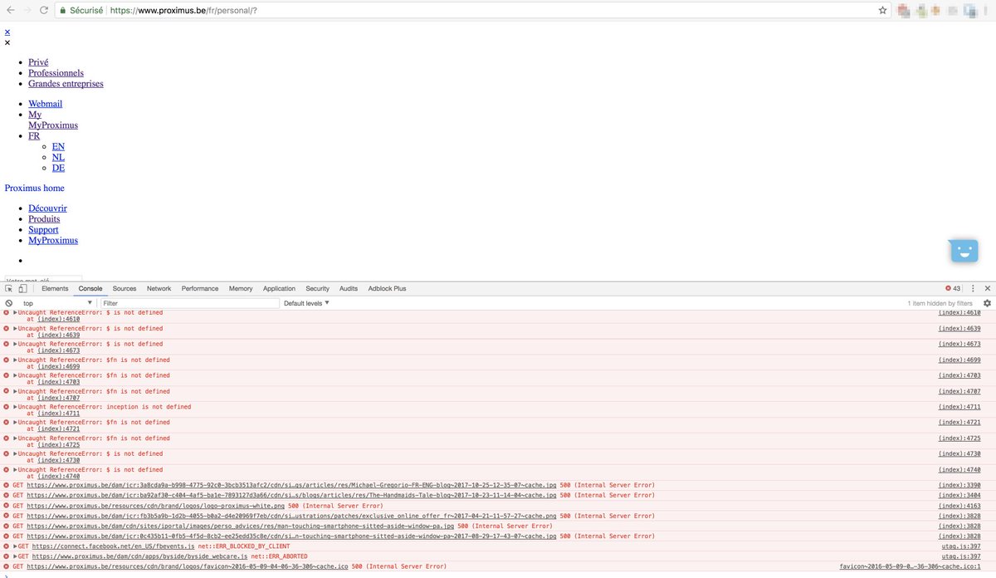Open the fbevents.js URL in console
Image resolution: width=996 pixels, height=578 pixels.
pyautogui.click(x=113, y=546)
